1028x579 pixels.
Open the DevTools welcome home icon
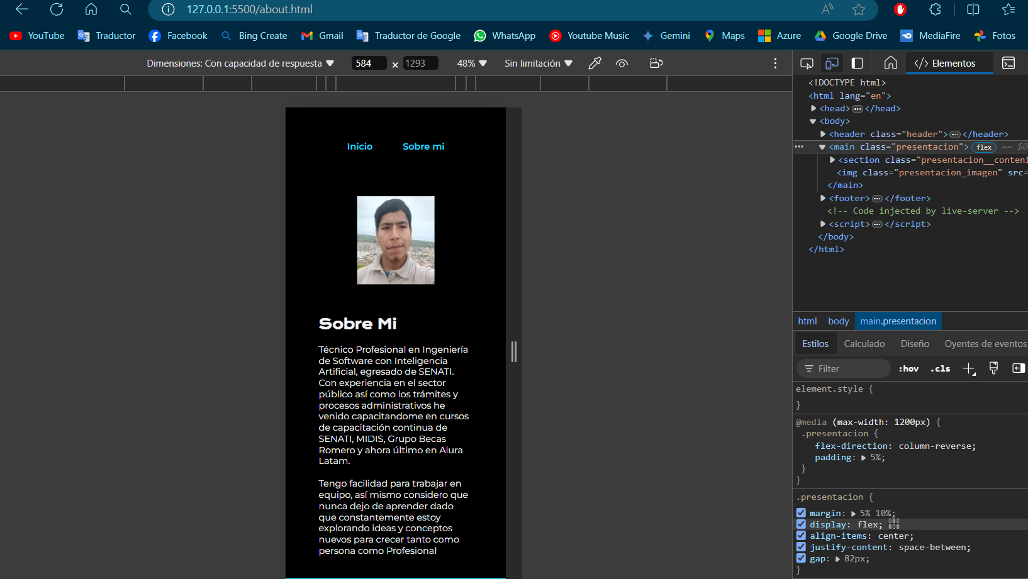pyautogui.click(x=891, y=63)
